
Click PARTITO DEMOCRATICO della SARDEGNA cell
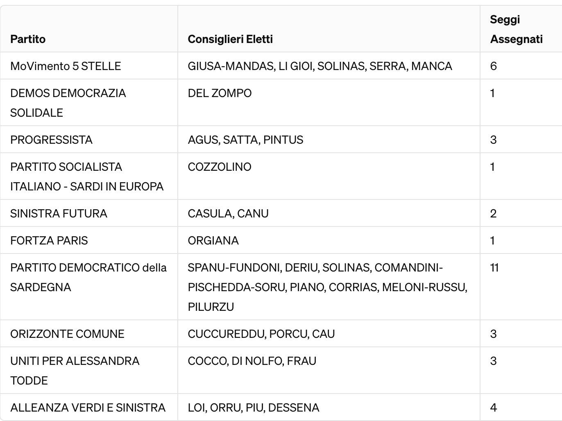point(88,277)
